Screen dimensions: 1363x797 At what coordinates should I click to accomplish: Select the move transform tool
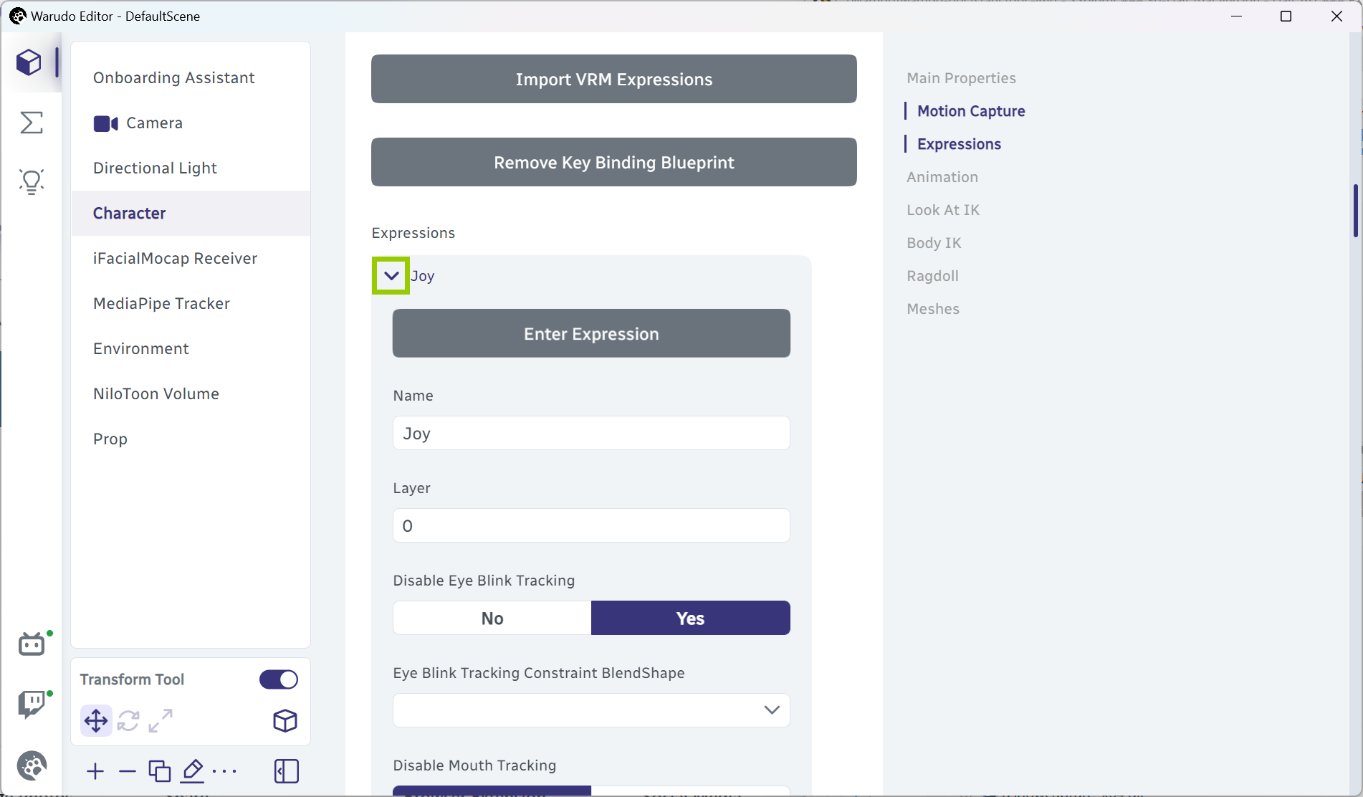(96, 720)
